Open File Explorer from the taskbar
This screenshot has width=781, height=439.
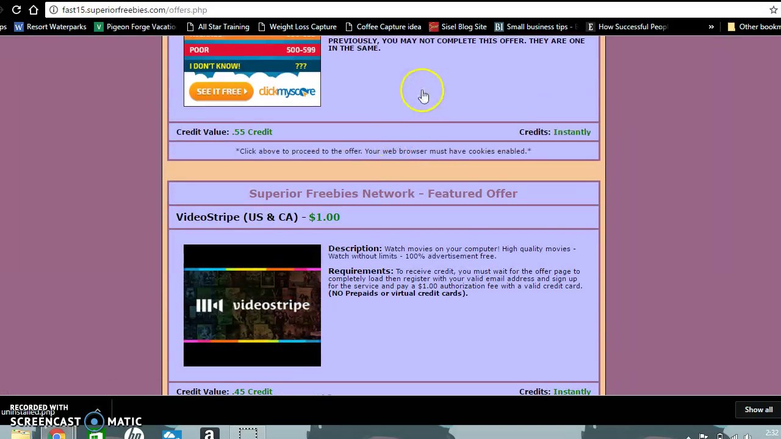pyautogui.click(x=21, y=434)
